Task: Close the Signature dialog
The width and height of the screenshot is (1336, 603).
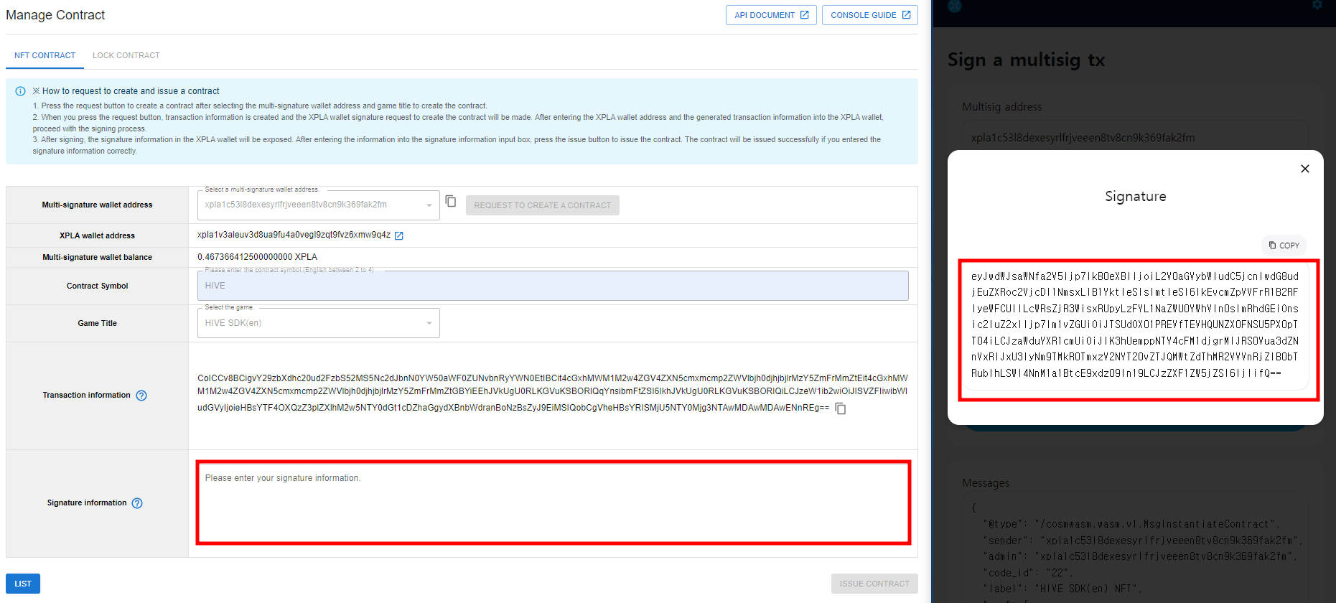Action: tap(1305, 169)
